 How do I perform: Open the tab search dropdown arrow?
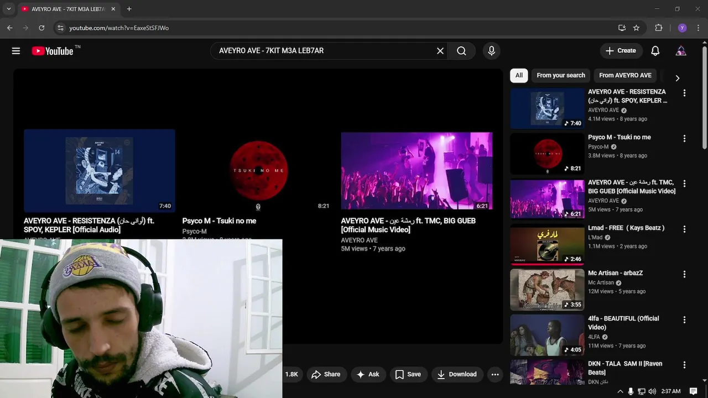(x=8, y=9)
